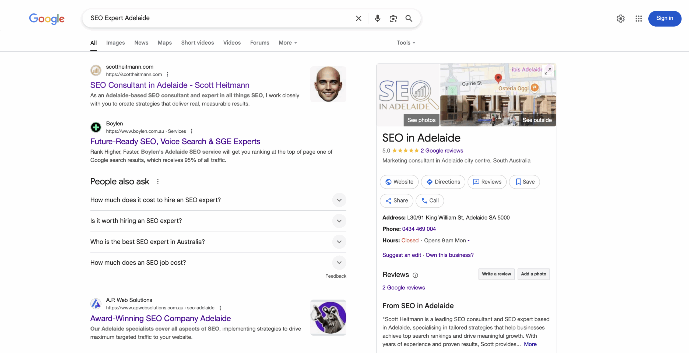
Task: Get Directions to SEO in Adelaide
Action: 443,182
